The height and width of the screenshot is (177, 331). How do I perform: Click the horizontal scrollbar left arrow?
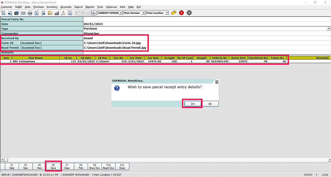point(2,160)
